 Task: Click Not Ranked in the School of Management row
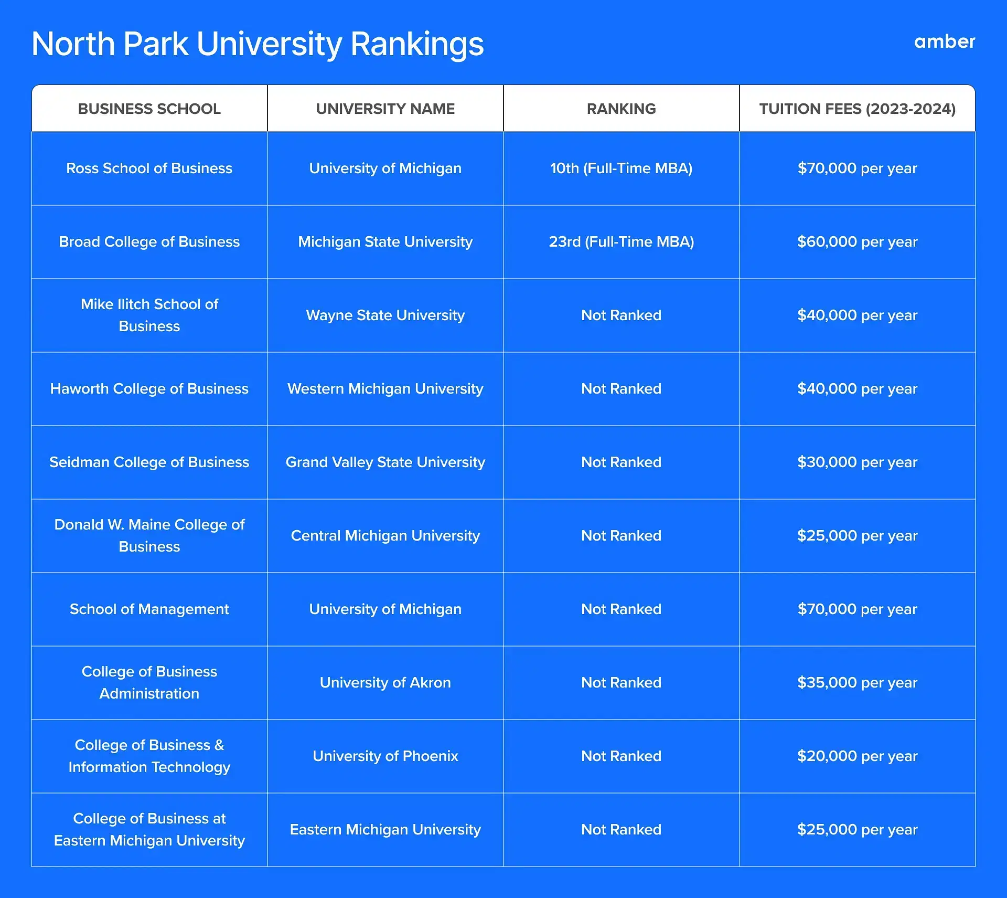pos(622,609)
